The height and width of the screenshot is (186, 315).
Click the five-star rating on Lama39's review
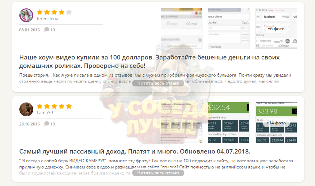coord(54,106)
